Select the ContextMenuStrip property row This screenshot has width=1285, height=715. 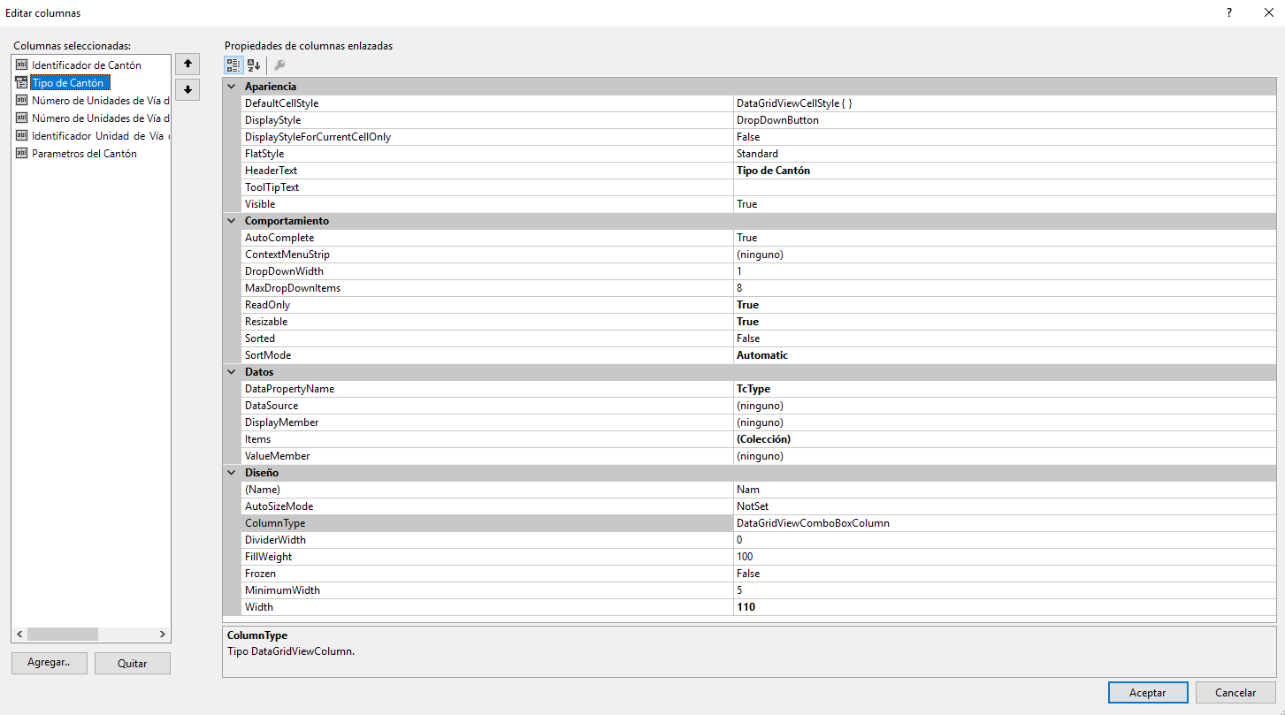[758, 255]
